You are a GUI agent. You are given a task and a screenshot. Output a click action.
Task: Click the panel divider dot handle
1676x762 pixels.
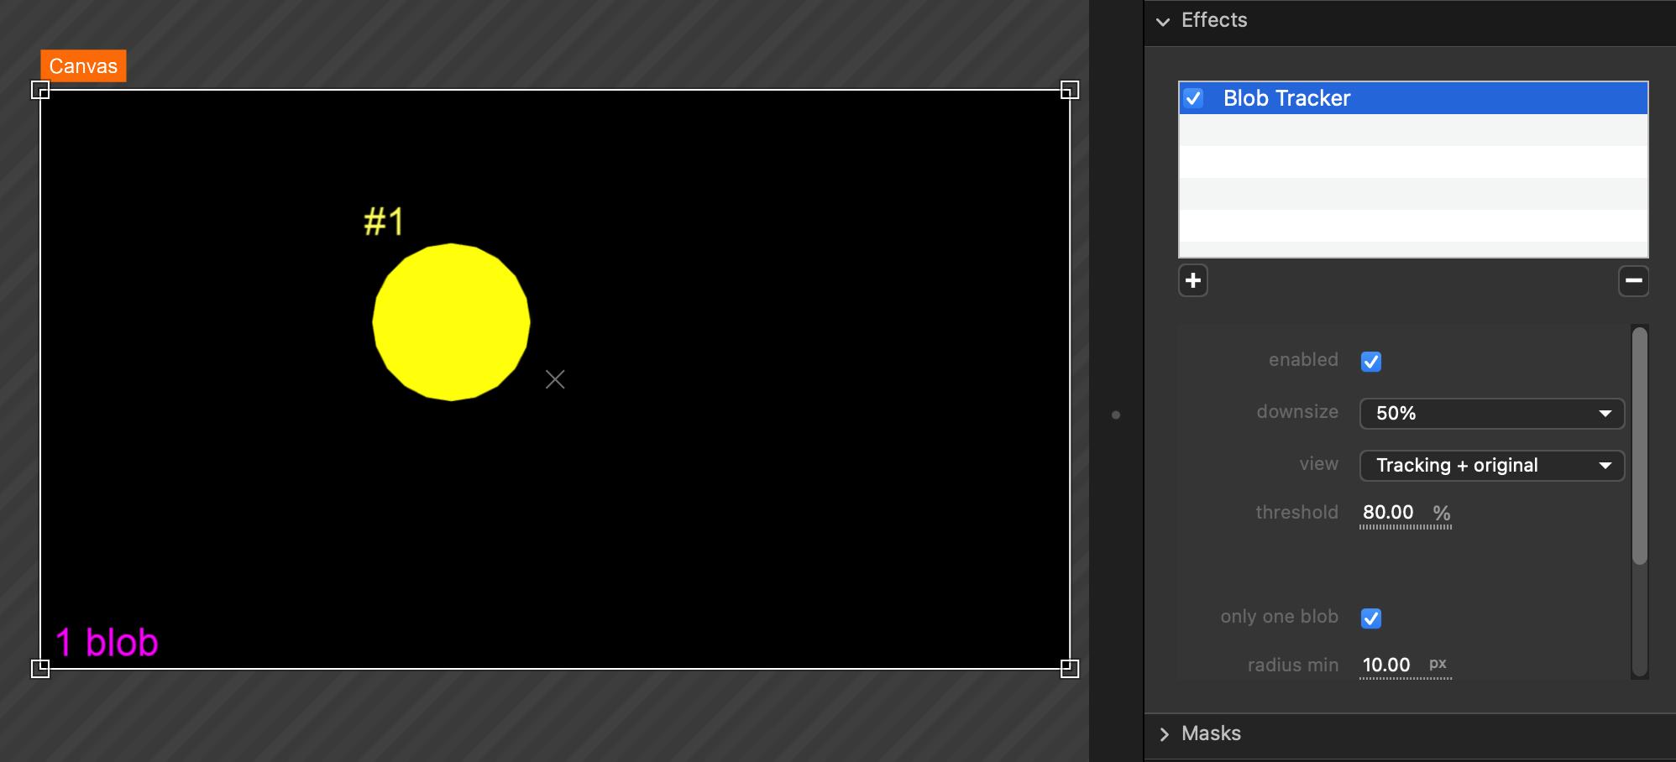click(x=1116, y=415)
